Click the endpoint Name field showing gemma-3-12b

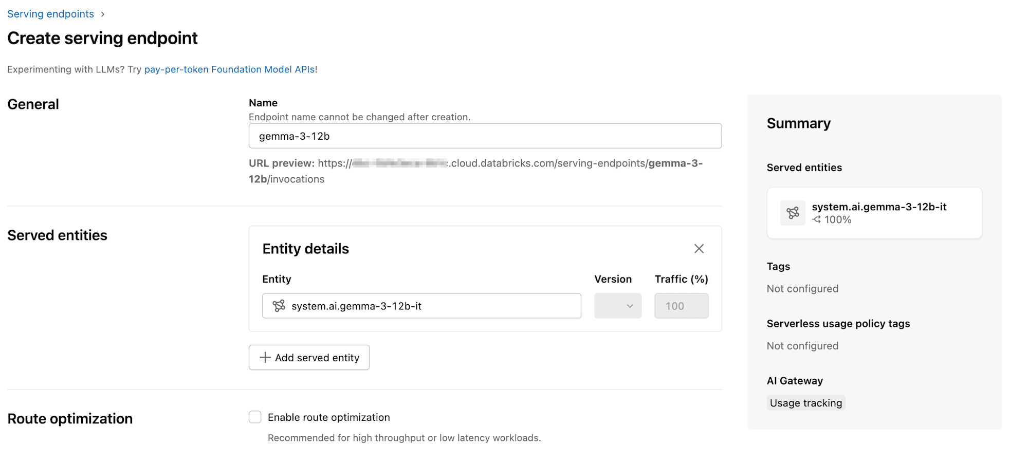click(x=485, y=136)
